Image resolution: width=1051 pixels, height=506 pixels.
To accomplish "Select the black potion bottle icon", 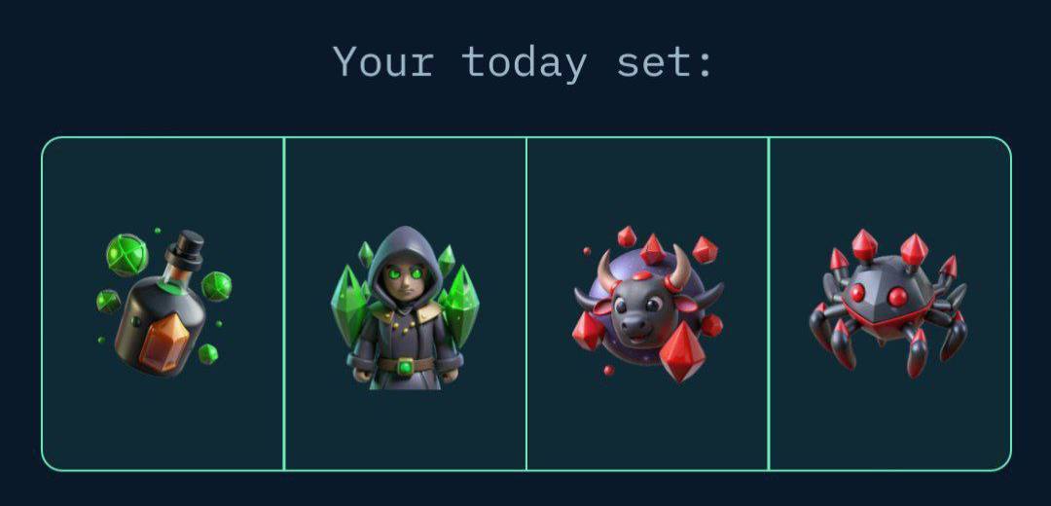I will pos(163,304).
